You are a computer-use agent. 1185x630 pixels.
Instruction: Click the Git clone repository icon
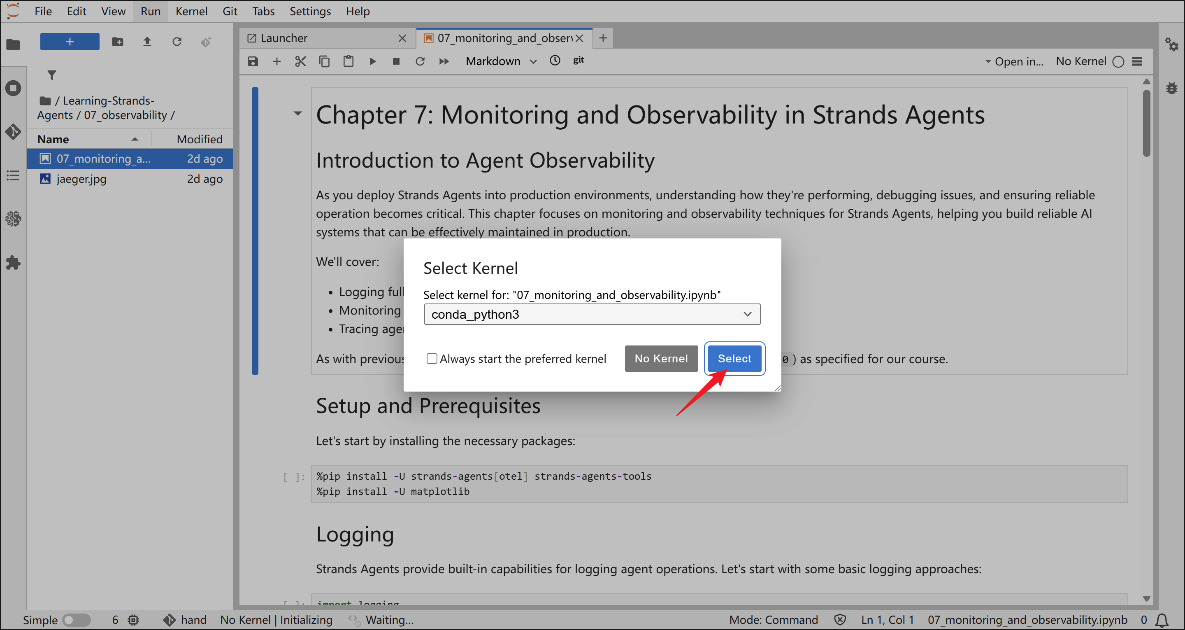pos(206,42)
